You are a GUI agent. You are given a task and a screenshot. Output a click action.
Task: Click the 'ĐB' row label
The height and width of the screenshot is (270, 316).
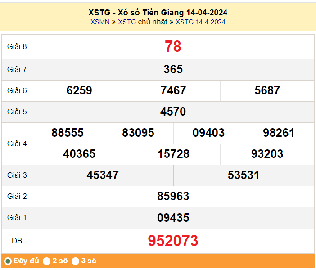pos(17,241)
